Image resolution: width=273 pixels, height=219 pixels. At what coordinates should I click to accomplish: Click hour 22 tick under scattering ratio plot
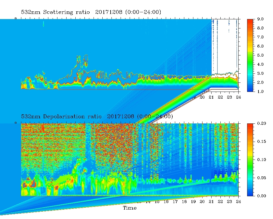click(x=220, y=97)
